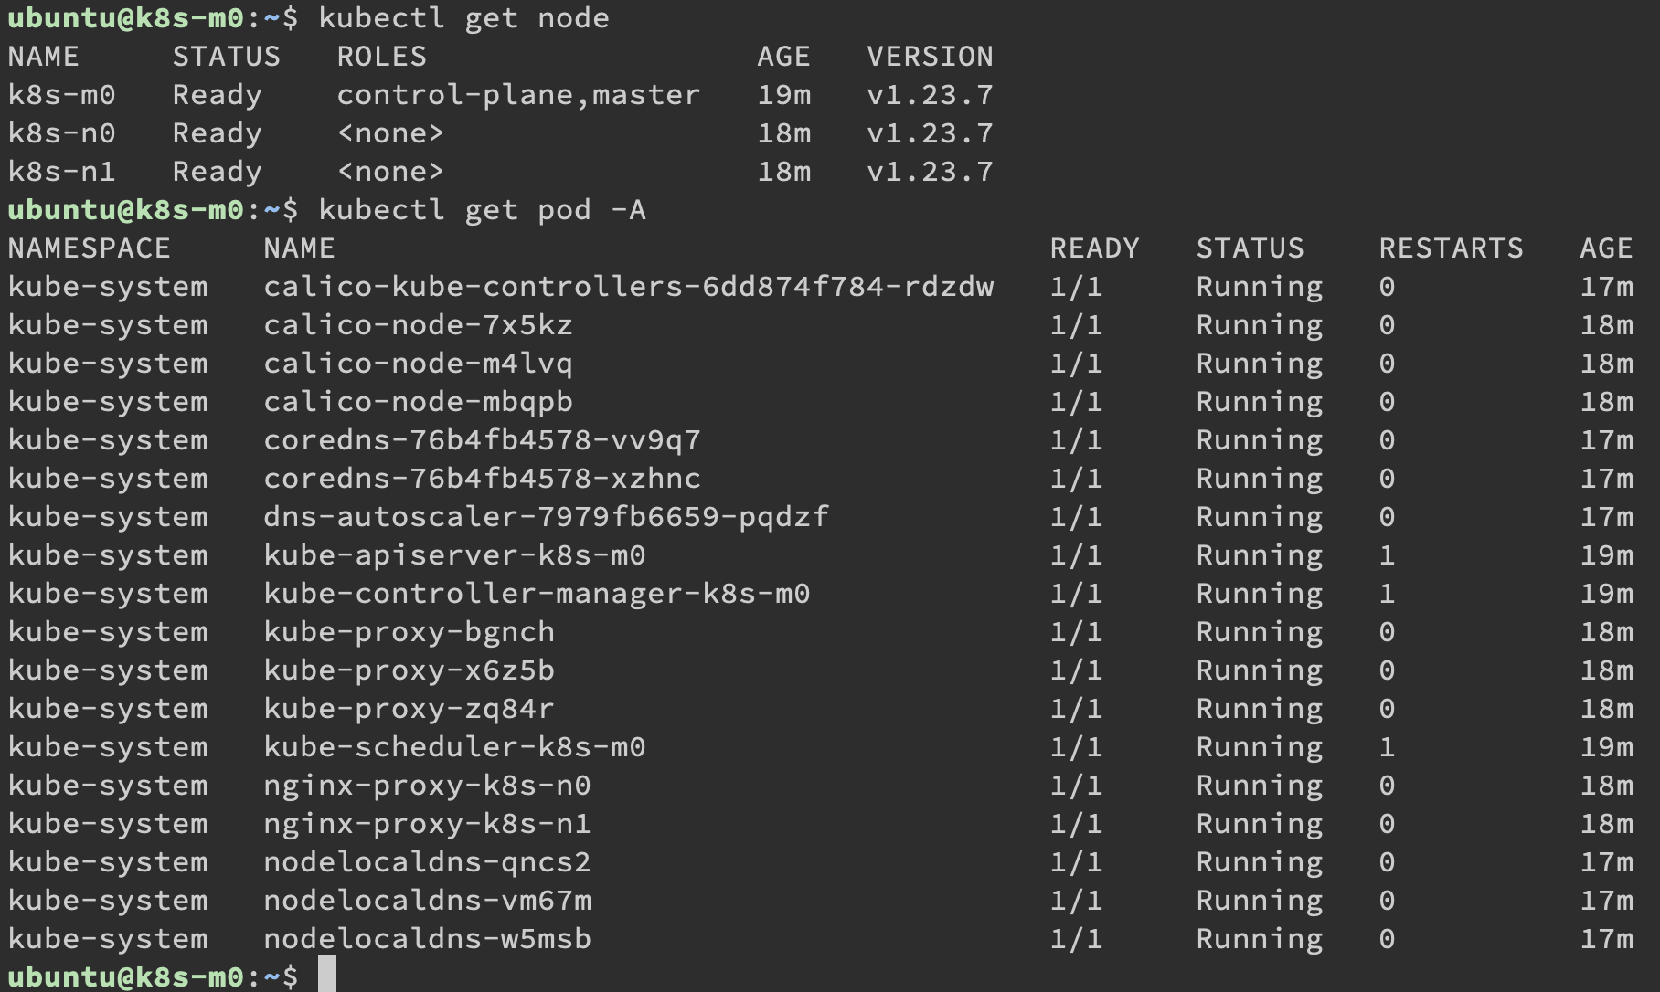Click node name k8s-n1 in the node list

[x=62, y=172]
